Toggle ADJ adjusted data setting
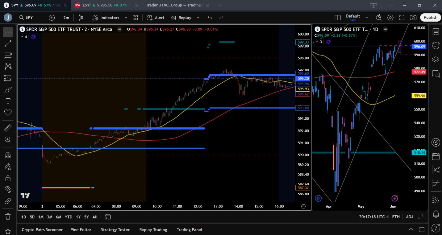The width and height of the screenshot is (442, 235). click(410, 217)
